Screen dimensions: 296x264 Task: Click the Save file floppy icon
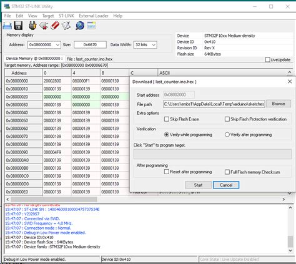click(18, 26)
